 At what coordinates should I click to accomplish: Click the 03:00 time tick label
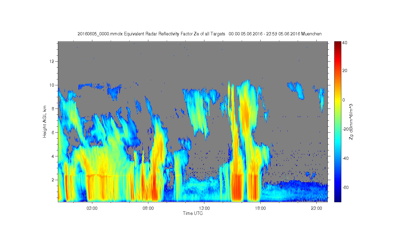tap(92, 208)
